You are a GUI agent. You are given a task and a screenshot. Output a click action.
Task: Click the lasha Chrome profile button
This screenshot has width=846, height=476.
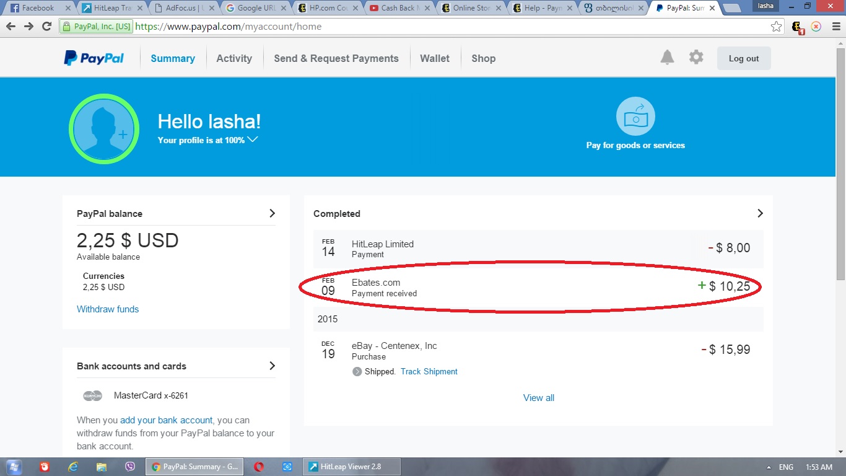coord(766,6)
